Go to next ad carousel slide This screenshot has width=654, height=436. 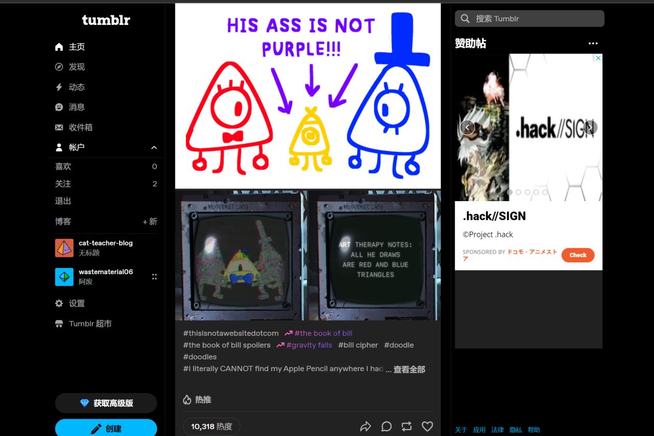(590, 127)
